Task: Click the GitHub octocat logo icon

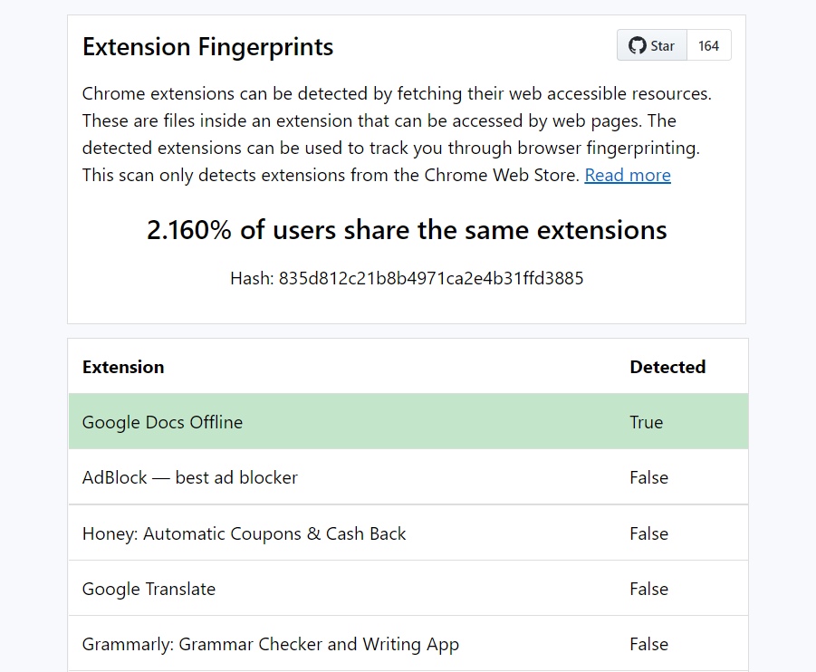Action: 638,45
